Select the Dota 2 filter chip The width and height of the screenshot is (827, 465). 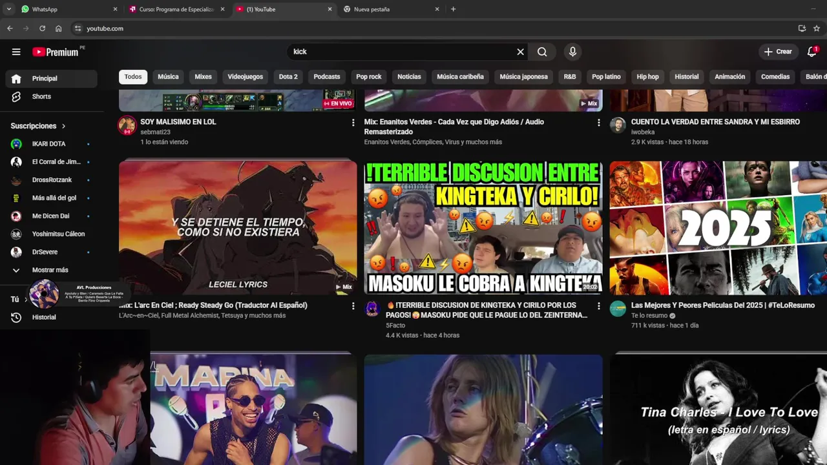pos(288,77)
